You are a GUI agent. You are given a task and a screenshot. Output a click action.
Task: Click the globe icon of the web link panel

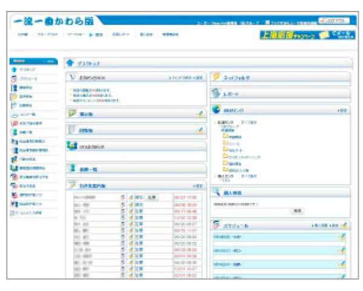coord(216,110)
